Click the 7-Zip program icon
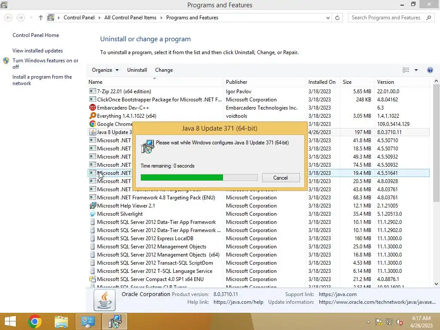 tap(92, 91)
